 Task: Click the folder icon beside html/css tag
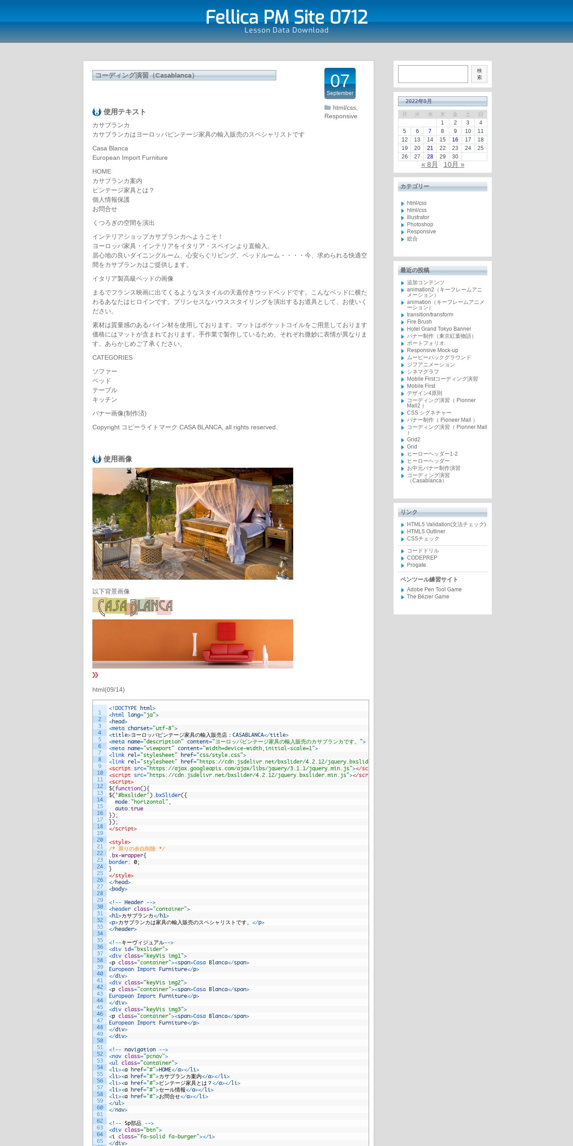click(328, 108)
